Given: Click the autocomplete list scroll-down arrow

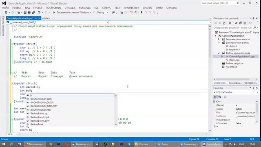Looking at the screenshot, I should (116, 125).
